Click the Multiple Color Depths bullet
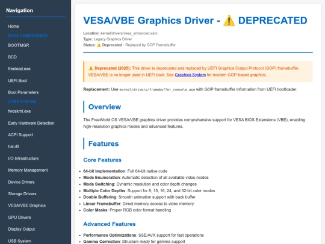Viewport: 325px width, 244px height. point(149,190)
